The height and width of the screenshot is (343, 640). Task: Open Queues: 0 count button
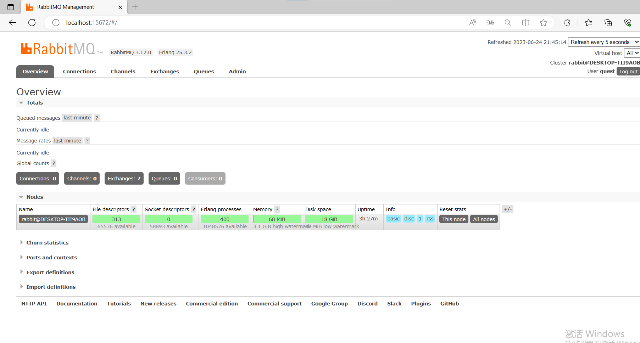[164, 179]
